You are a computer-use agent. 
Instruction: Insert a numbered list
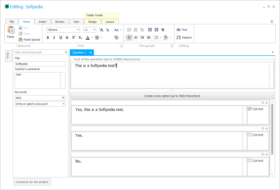[x=136, y=30]
